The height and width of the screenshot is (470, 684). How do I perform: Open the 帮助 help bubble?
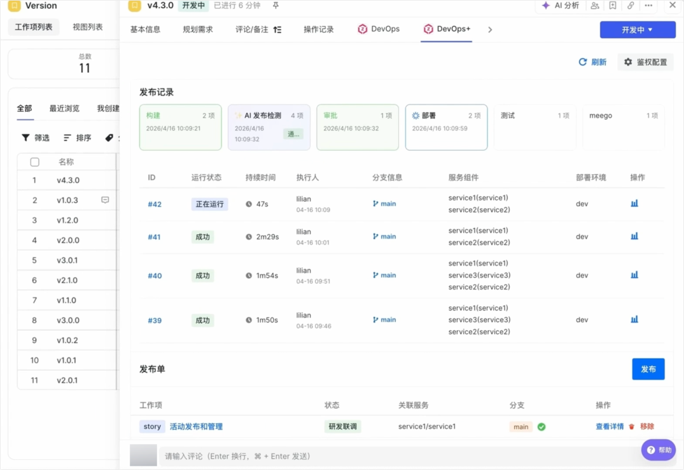click(658, 450)
